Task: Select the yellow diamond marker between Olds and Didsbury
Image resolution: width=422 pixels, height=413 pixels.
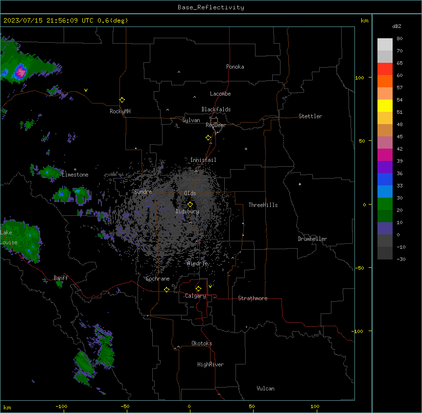Action: [190, 205]
